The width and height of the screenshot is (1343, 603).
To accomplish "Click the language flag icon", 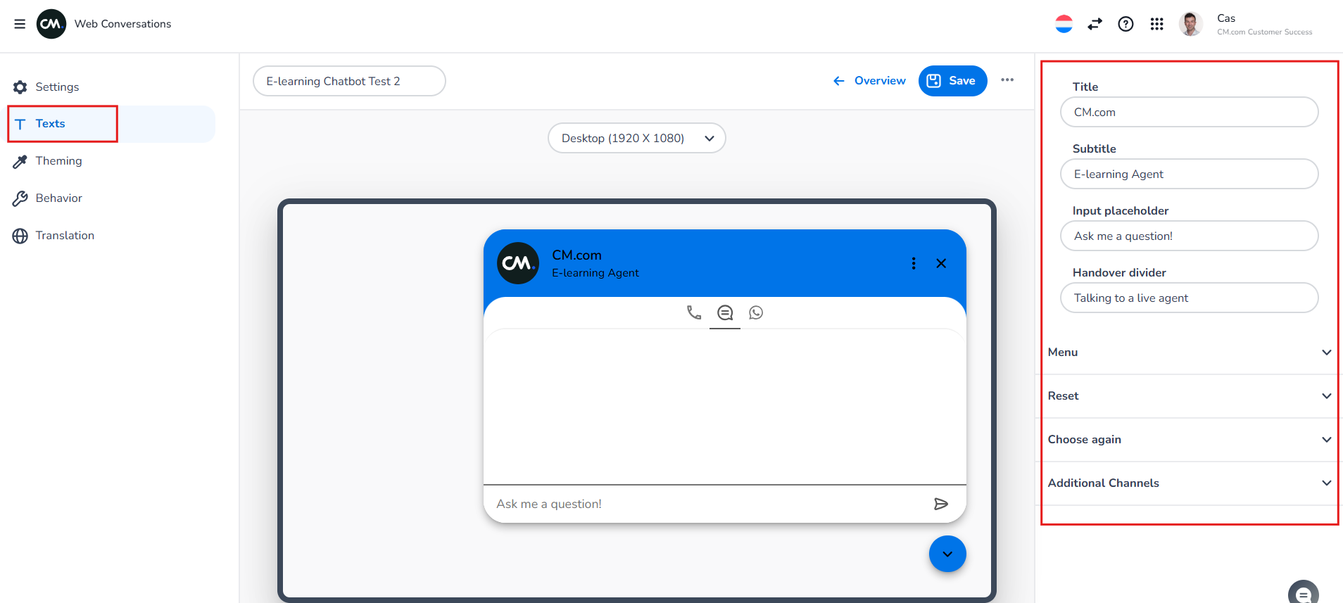I will pyautogui.click(x=1064, y=24).
